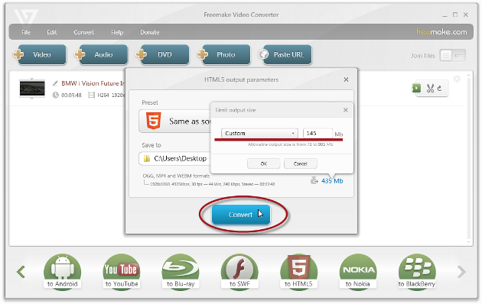The width and height of the screenshot is (482, 304).
Task: Select the to Nokia output format
Action: point(358,272)
